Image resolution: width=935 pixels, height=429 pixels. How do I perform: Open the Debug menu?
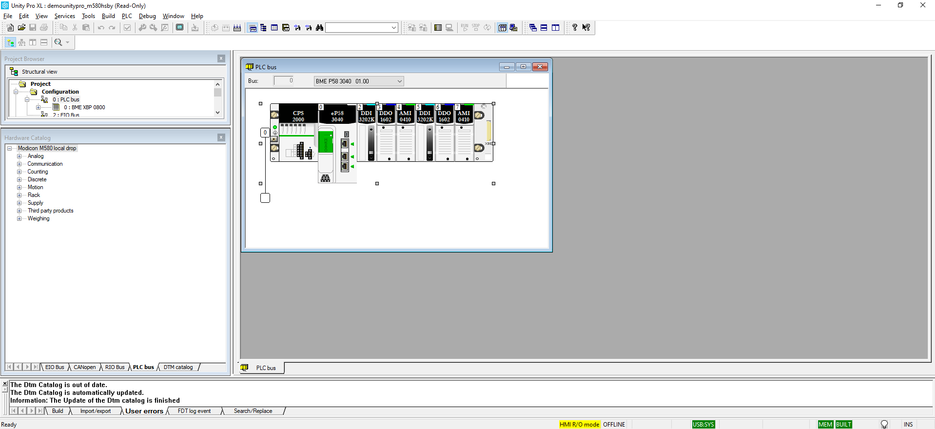click(x=147, y=16)
